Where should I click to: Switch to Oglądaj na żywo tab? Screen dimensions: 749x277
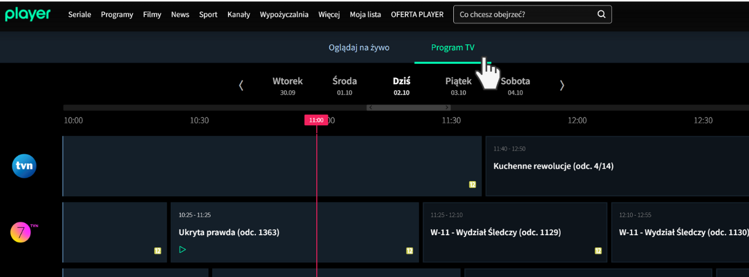pyautogui.click(x=359, y=47)
